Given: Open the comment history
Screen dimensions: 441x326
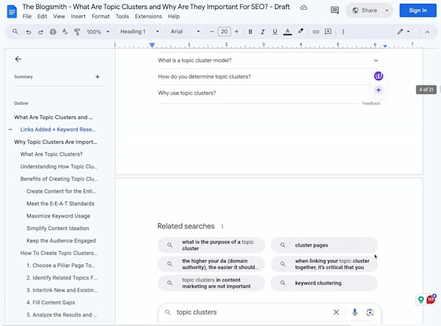Looking at the screenshot, I should (335, 10).
